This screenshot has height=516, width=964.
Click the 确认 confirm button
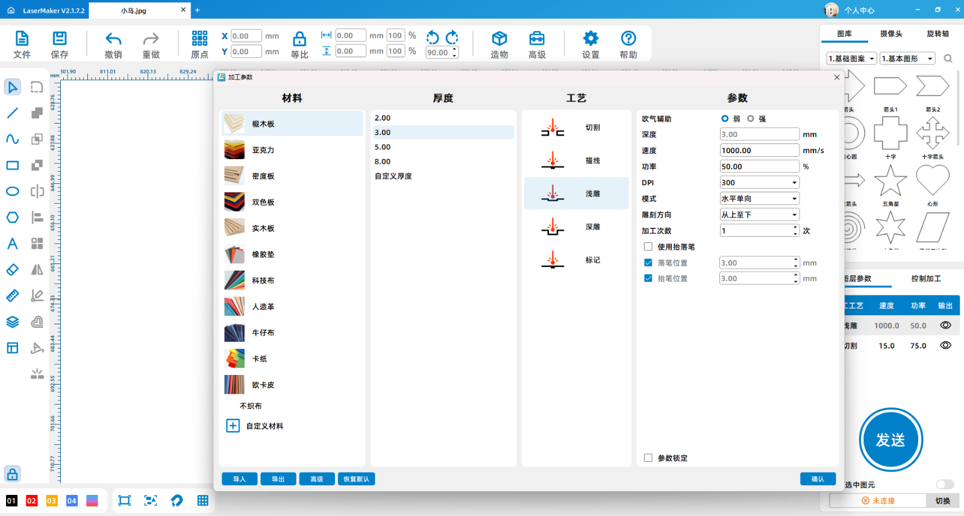pyautogui.click(x=818, y=479)
